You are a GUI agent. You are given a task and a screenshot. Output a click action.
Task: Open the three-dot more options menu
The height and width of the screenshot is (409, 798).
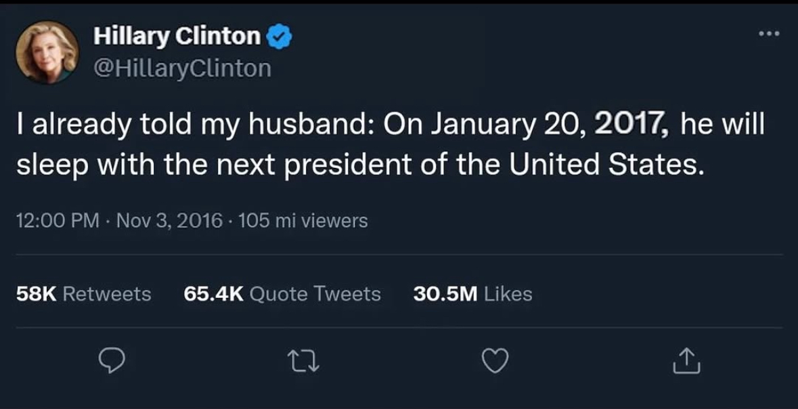769,32
